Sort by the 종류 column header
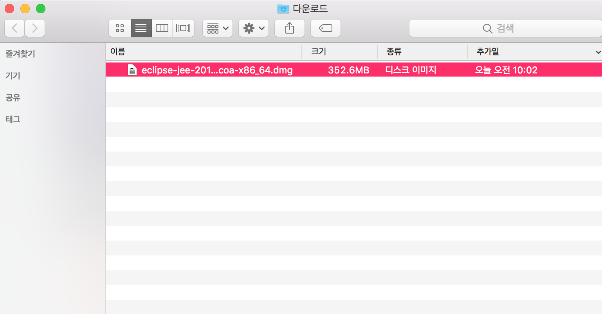The height and width of the screenshot is (314, 602). click(423, 52)
